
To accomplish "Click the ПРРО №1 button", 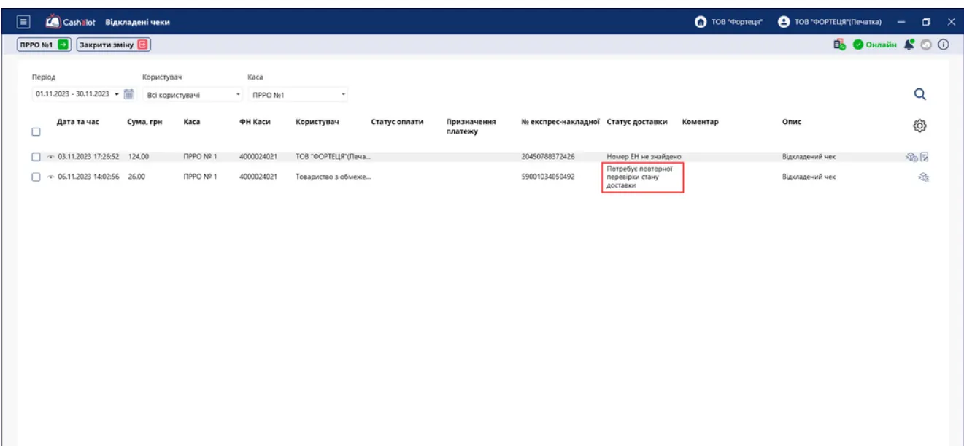I will click(x=45, y=45).
